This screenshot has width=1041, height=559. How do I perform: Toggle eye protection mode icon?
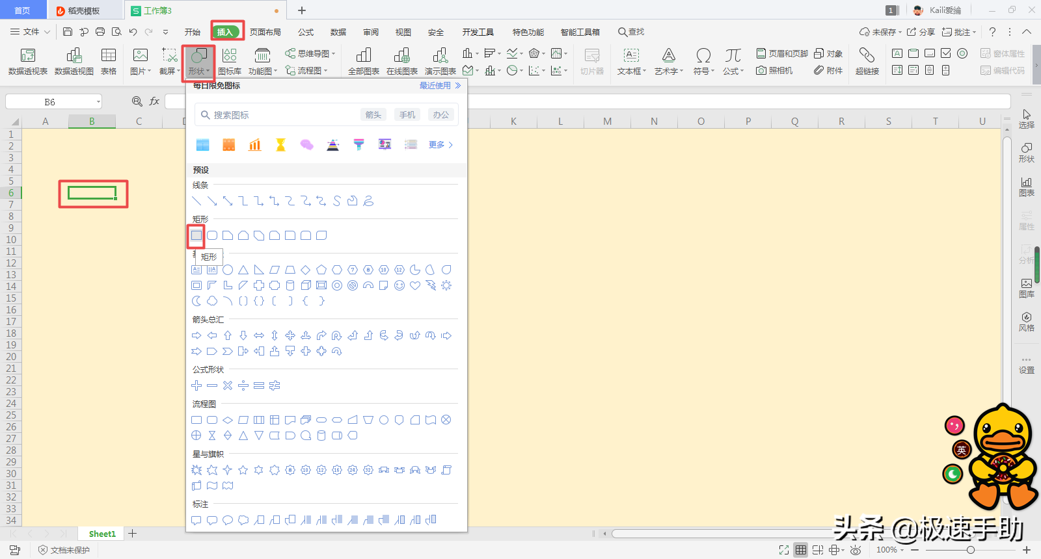click(x=856, y=550)
